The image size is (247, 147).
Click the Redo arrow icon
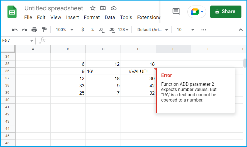tap(25, 30)
